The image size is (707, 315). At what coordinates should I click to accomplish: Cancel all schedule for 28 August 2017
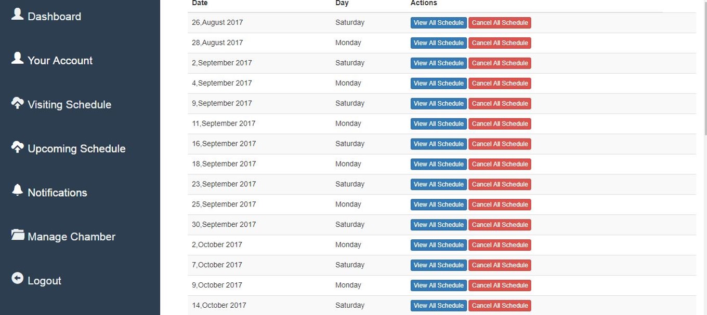coord(500,43)
